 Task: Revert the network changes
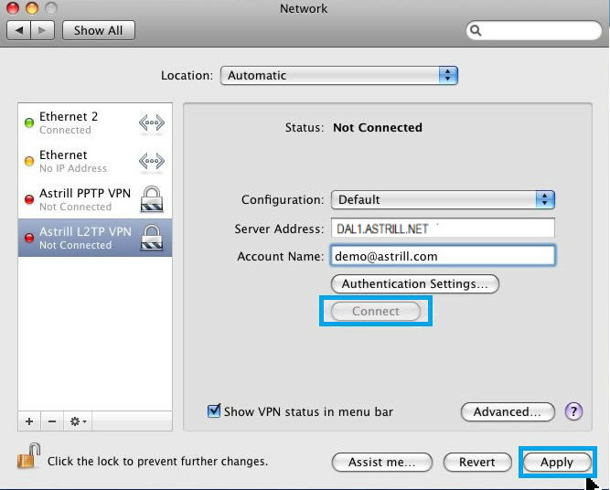(477, 462)
